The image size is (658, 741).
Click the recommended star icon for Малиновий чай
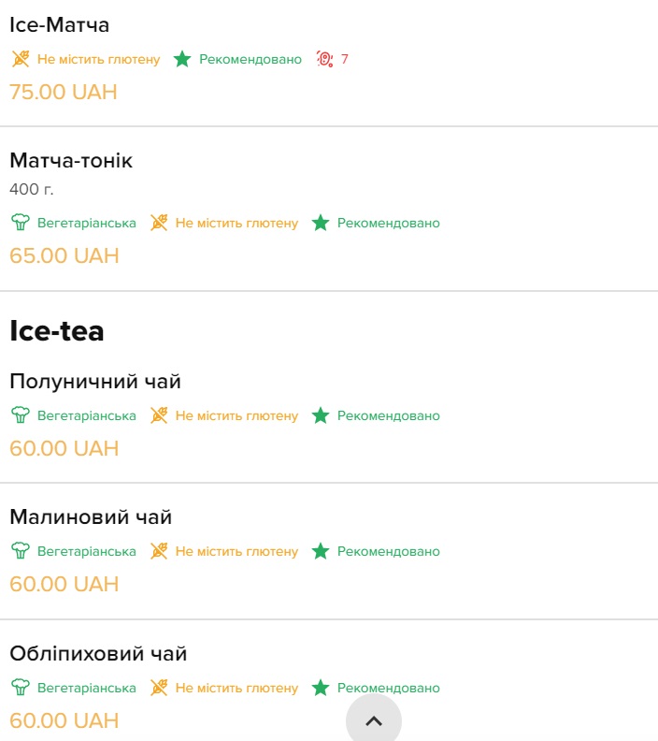click(x=321, y=551)
